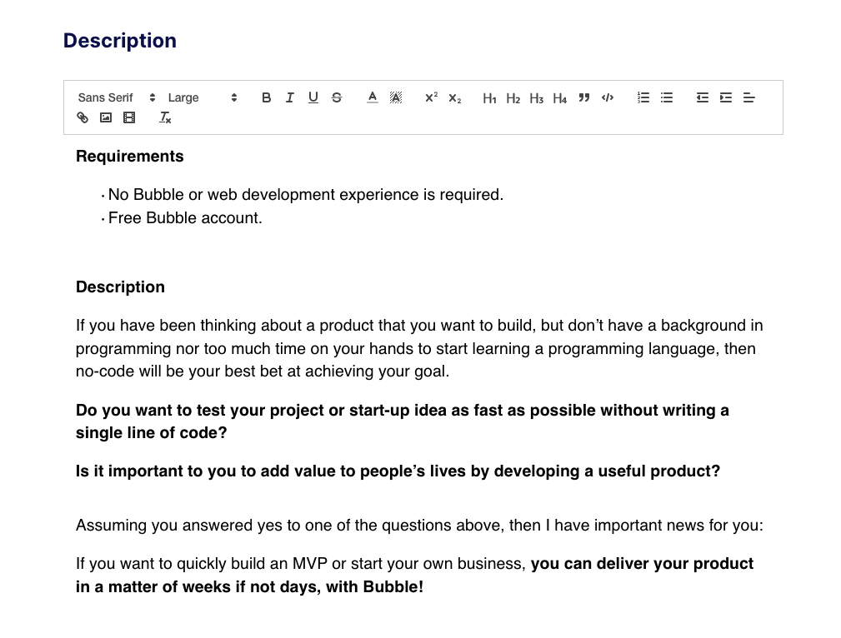841x638 pixels.
Task: Click the bold Description subheading in editor
Action: pos(120,287)
